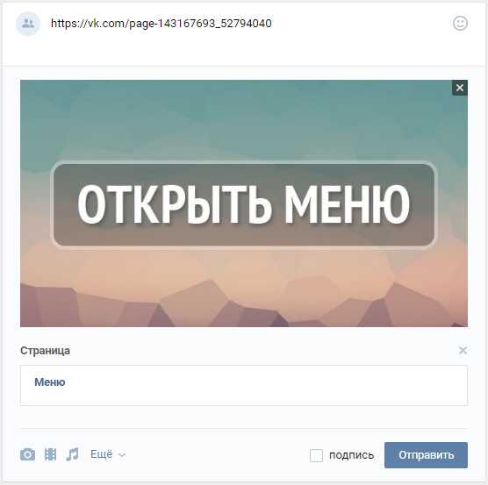Click the ОТКРЫТЬ МЕНЮ banner image
This screenshot has height=485, width=488.
pyautogui.click(x=244, y=204)
